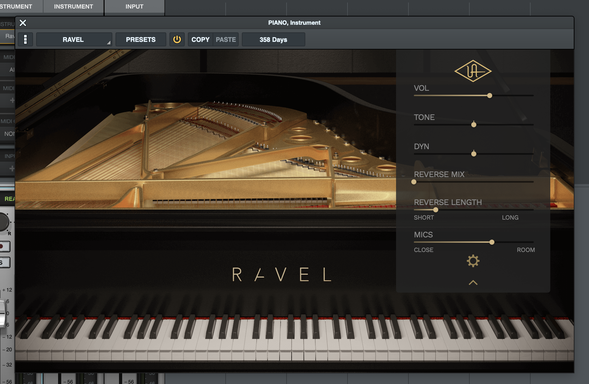Collapse the control panel with up chevron

pos(473,282)
